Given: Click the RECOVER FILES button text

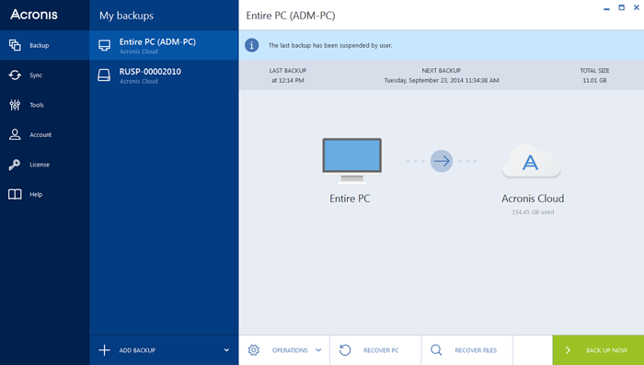Looking at the screenshot, I should click(476, 350).
